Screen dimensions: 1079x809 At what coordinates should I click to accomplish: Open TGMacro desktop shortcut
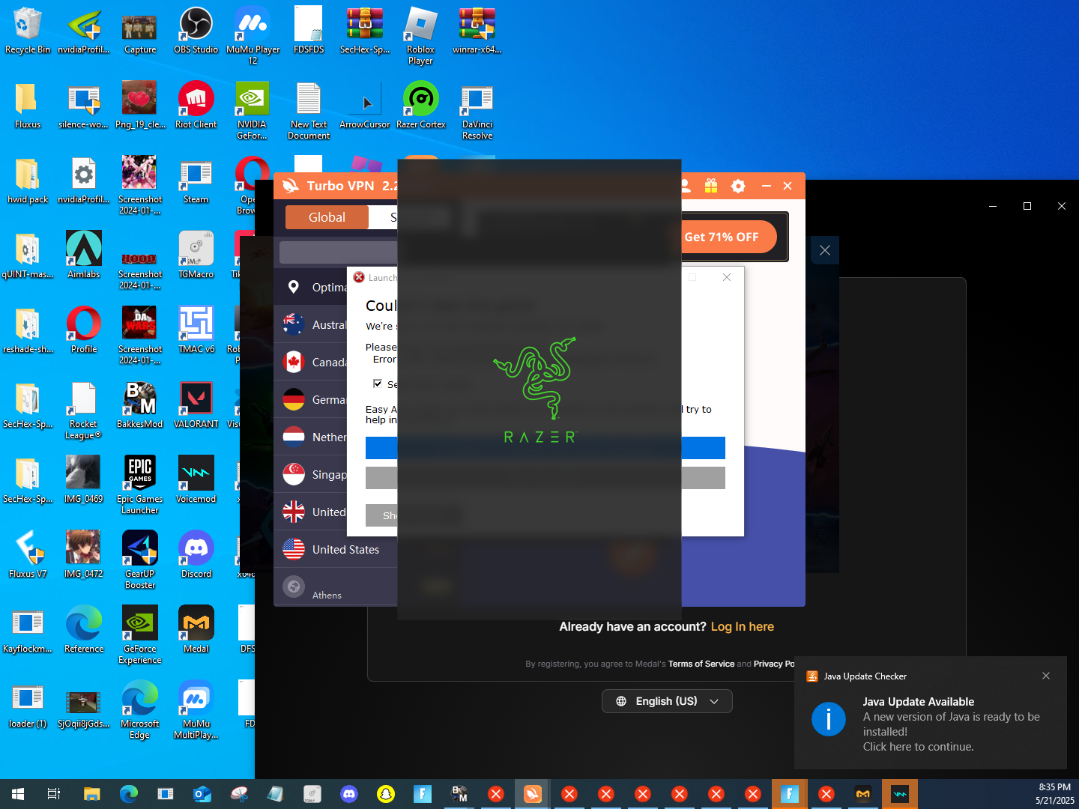[196, 255]
